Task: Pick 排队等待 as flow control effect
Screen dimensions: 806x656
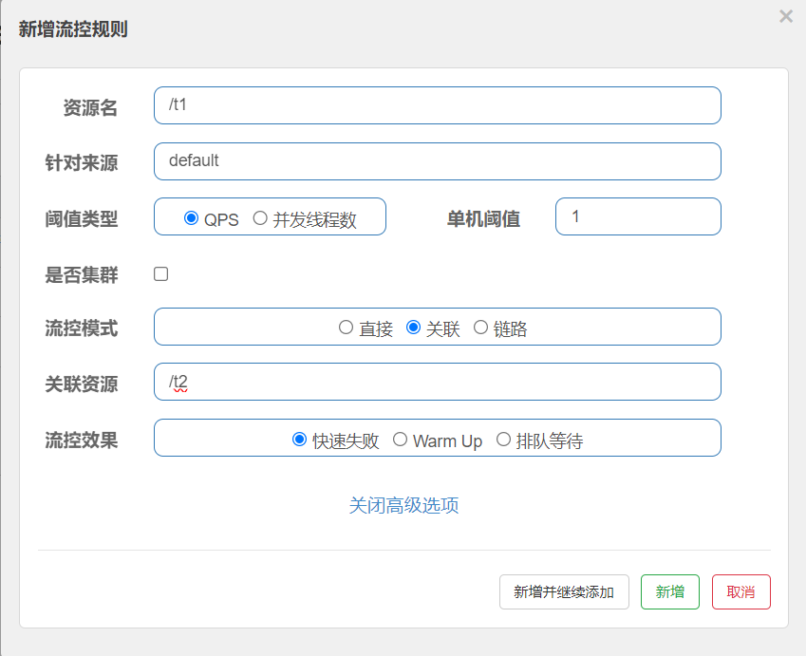Action: coord(503,440)
